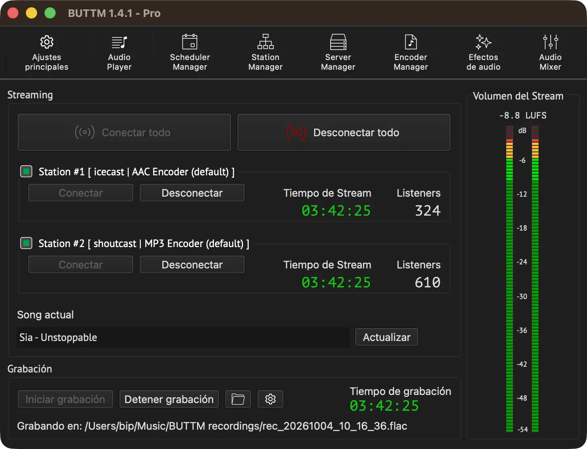Open the Scheduler Manager
Screen dimensions: 587x449
[x=190, y=53]
